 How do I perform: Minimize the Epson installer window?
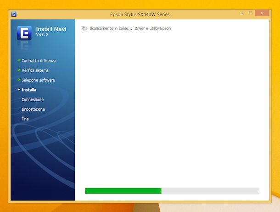(242, 14)
